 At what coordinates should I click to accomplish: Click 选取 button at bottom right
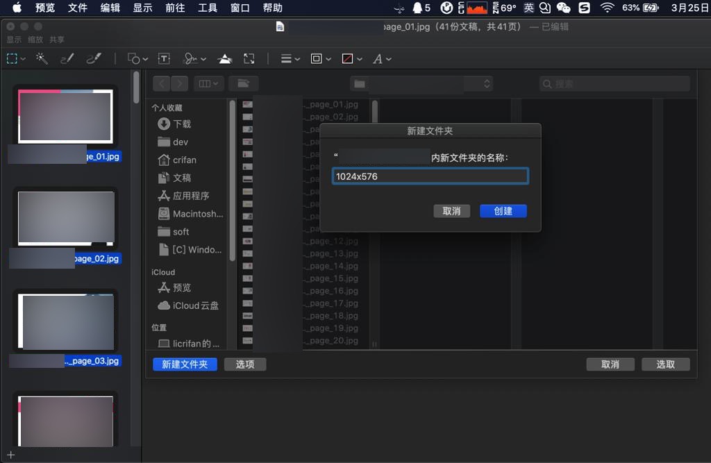pos(665,364)
